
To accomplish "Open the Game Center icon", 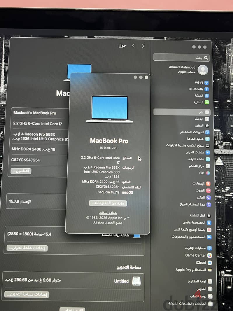I will point(210,256).
